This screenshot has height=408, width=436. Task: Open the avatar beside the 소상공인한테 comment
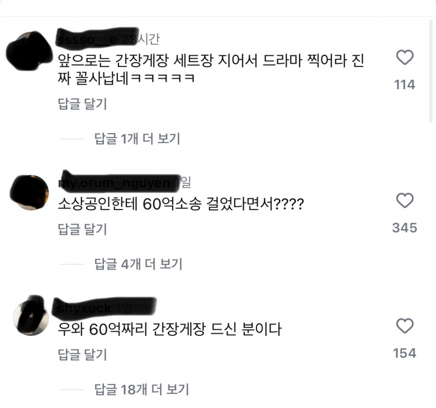[x=30, y=192]
